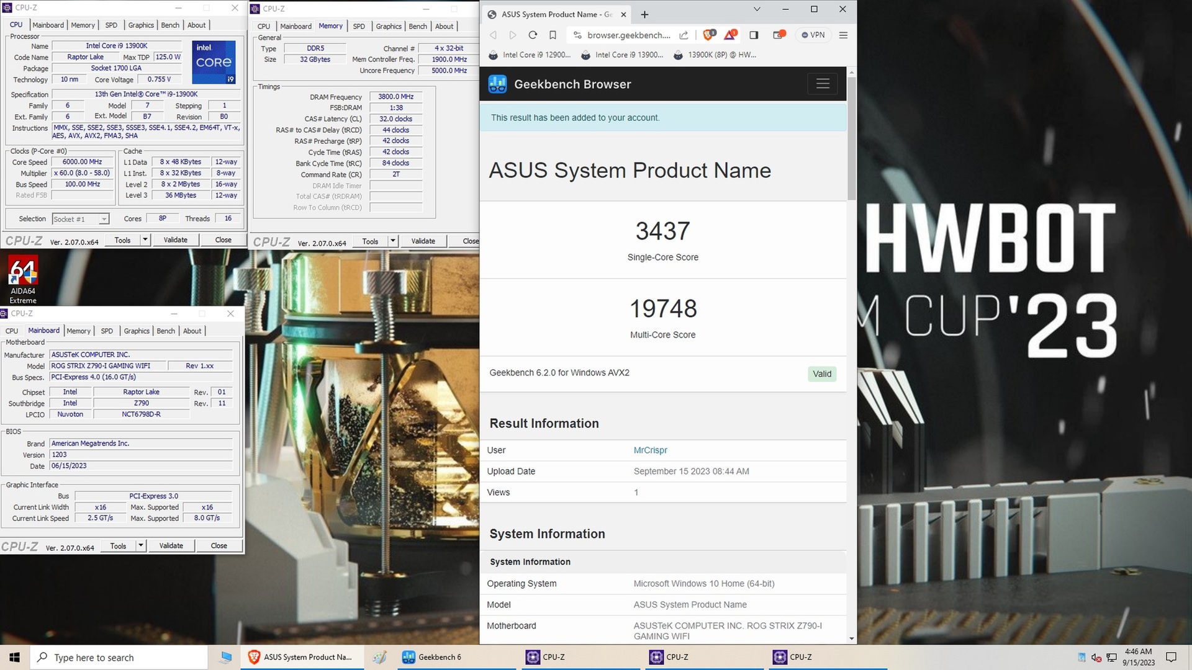Screen dimensions: 1192x670
Task: Toggle the browser sidebar panel icon
Action: pos(754,35)
